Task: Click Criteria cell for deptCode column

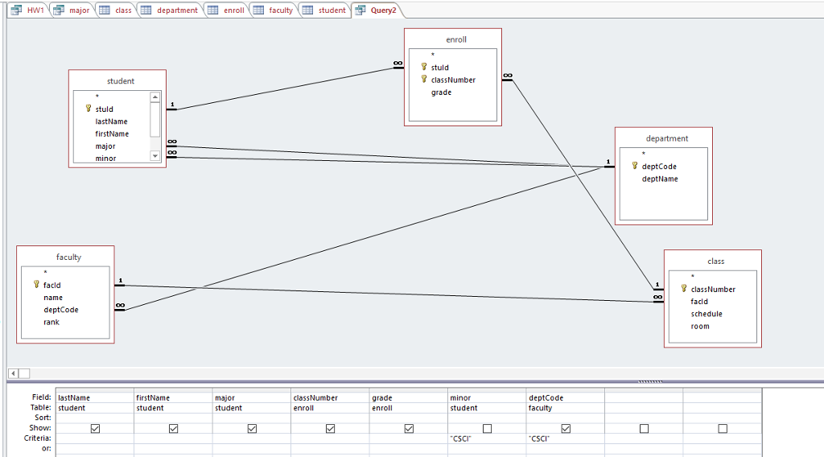Action: pos(566,438)
